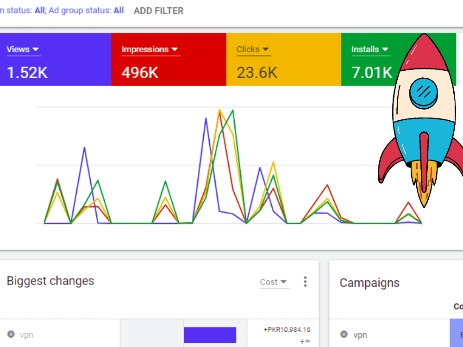
Task: Open the Views metric dropdown
Action: (23, 50)
